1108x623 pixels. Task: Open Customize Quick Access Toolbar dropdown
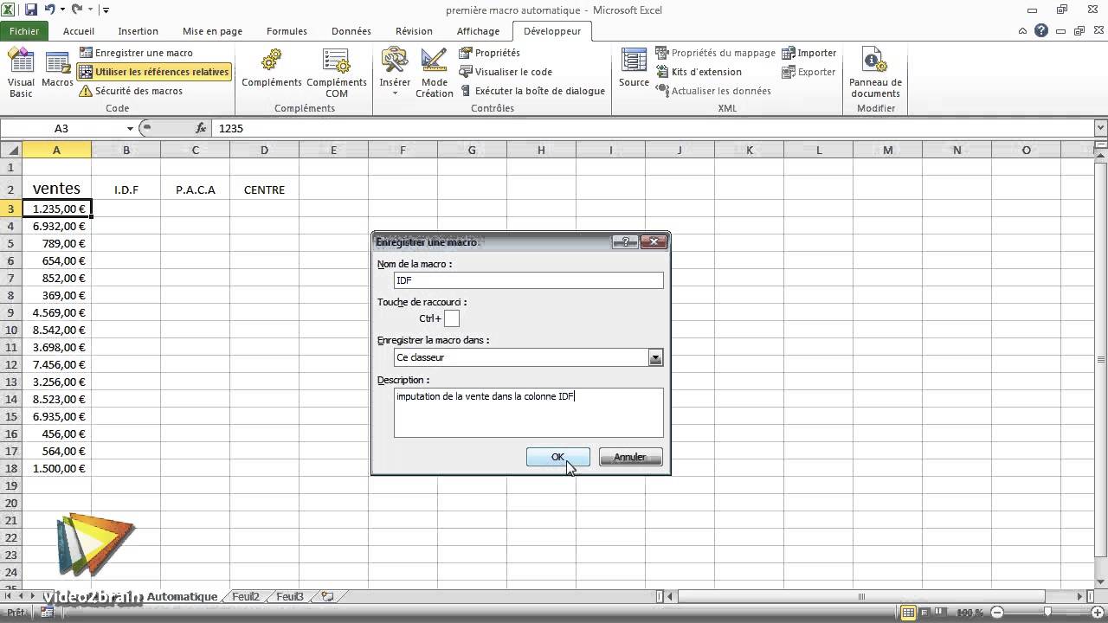[106, 10]
